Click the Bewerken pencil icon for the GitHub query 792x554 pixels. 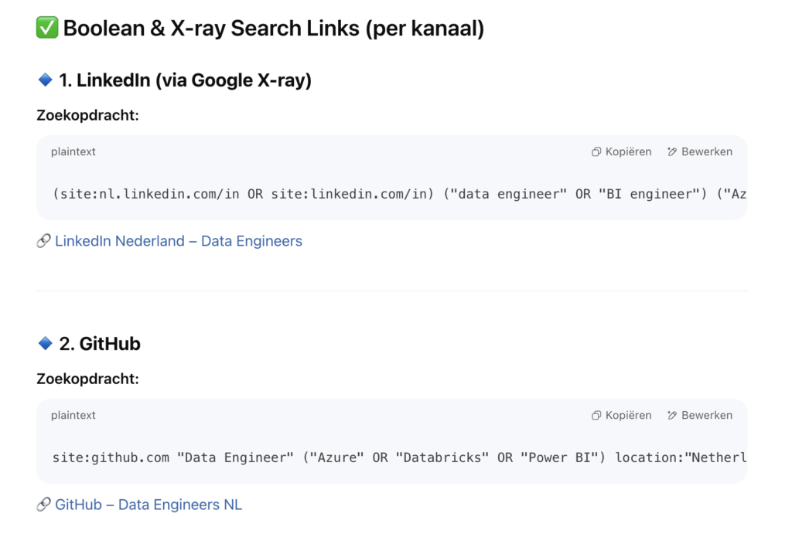tap(672, 416)
